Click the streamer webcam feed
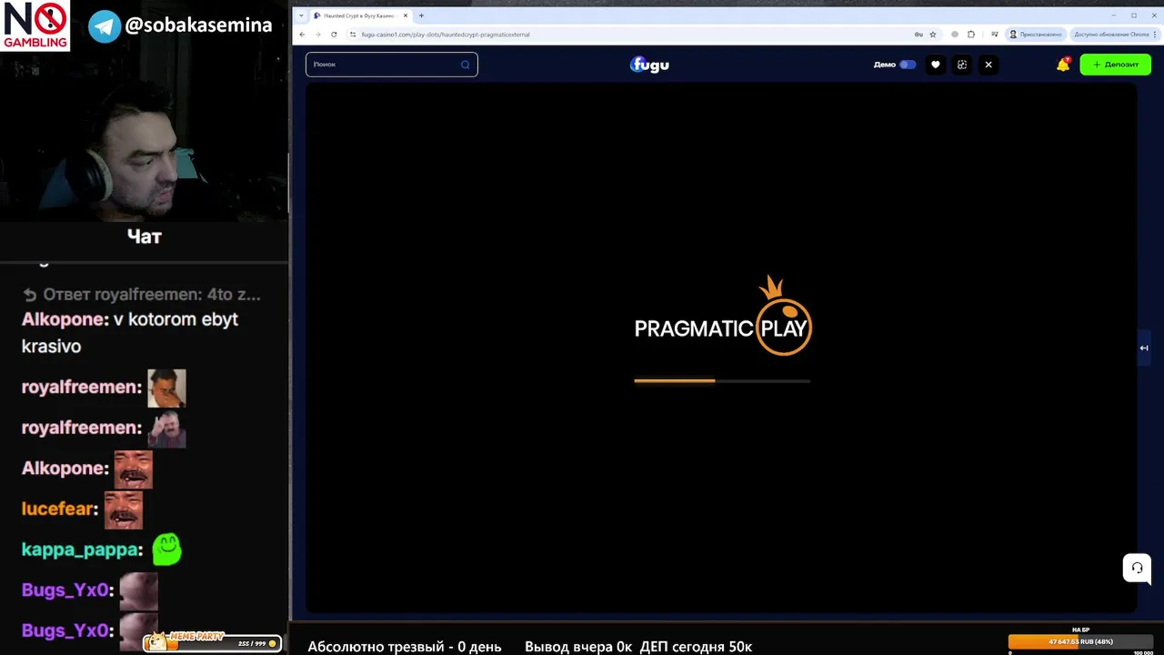Image resolution: width=1164 pixels, height=655 pixels. pos(145,136)
